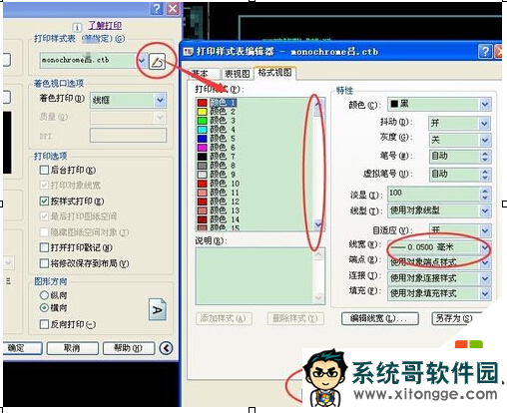The height and width of the screenshot is (413, 507).
Task: Click the 帮助(H) button
Action: tap(129, 348)
